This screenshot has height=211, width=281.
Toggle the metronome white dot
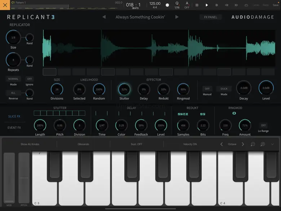(x=167, y=5)
